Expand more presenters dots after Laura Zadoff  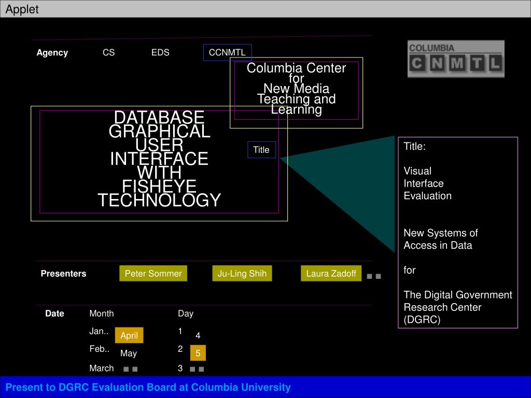tap(374, 277)
